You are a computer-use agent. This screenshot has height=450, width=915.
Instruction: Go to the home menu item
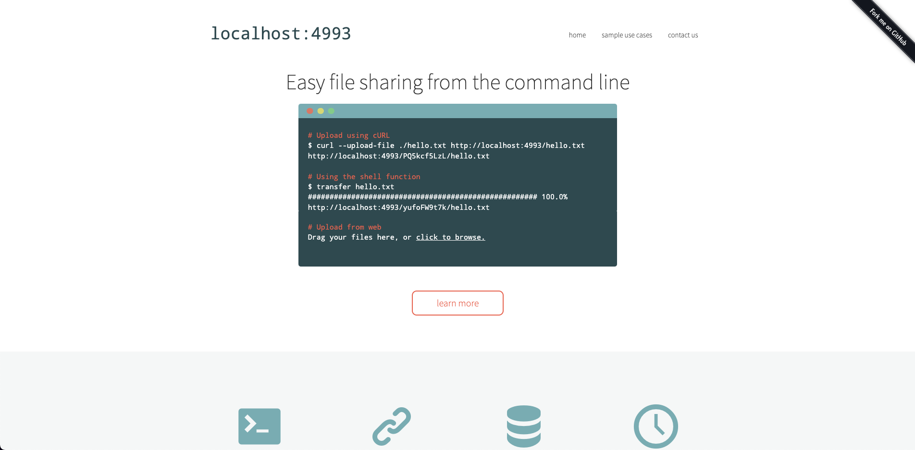pos(577,35)
